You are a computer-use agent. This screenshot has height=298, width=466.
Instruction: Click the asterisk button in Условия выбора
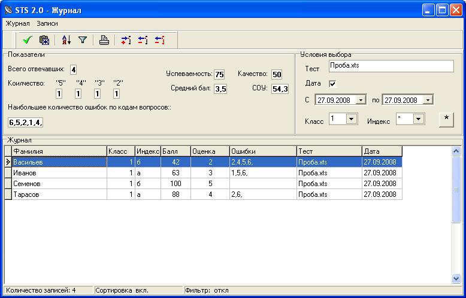[x=446, y=119]
